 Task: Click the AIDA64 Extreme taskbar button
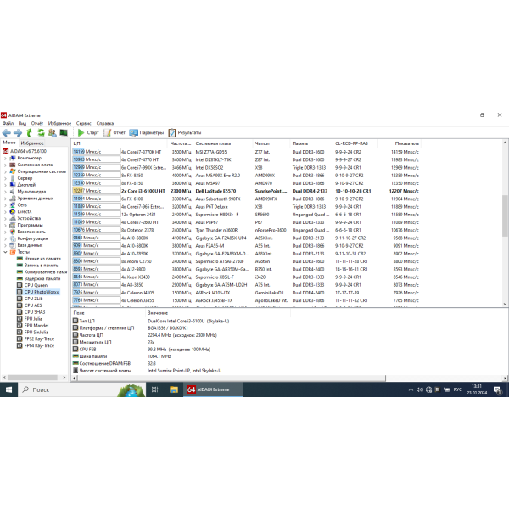(213, 389)
